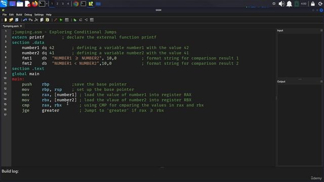The width and height of the screenshot is (324, 182).
Task: Switch to workspace 3
Action: coord(63,4)
